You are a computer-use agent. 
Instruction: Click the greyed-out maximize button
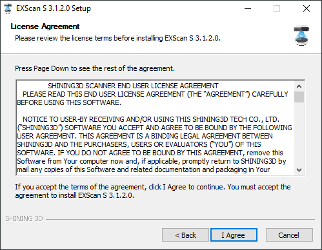coord(277,8)
